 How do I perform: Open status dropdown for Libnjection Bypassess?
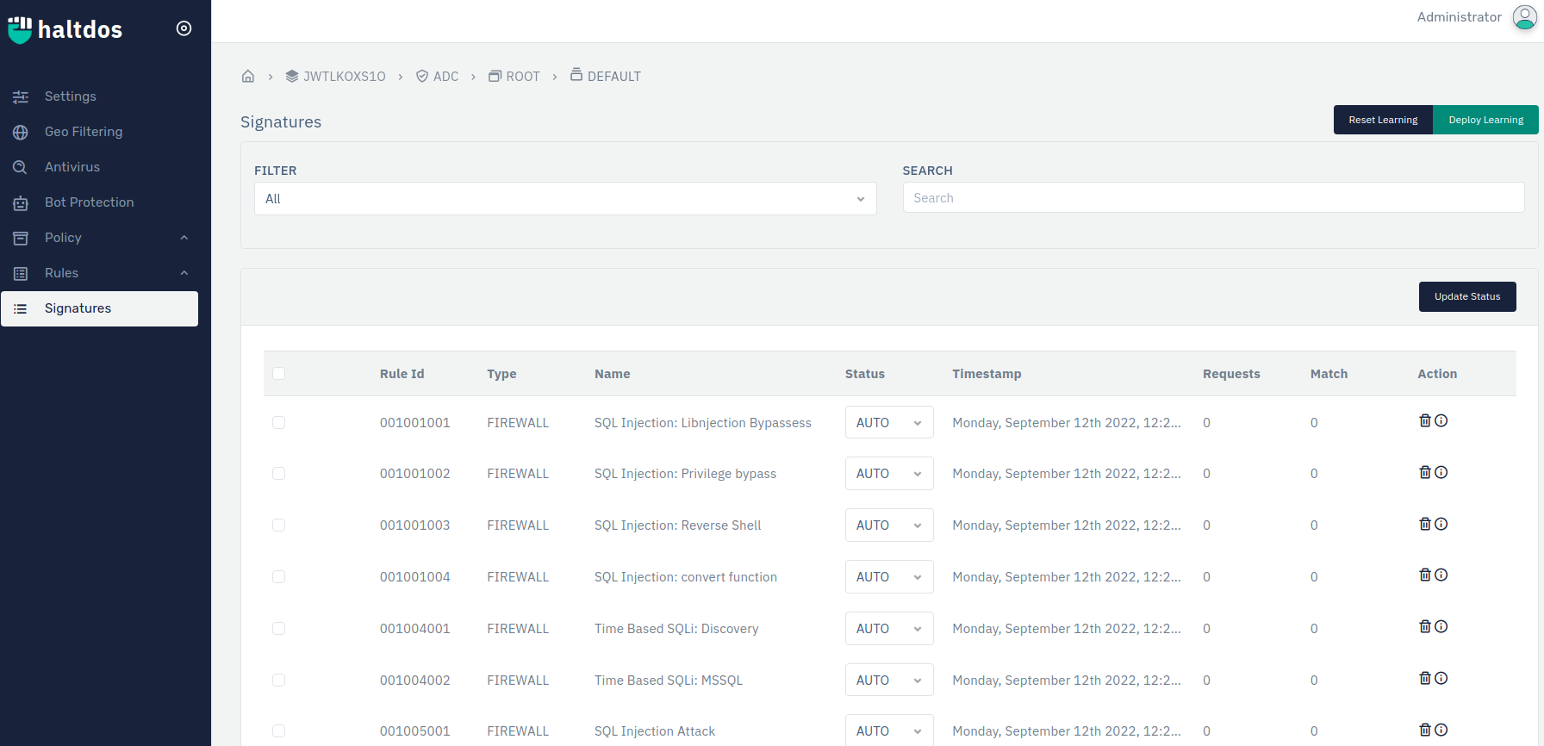889,423
